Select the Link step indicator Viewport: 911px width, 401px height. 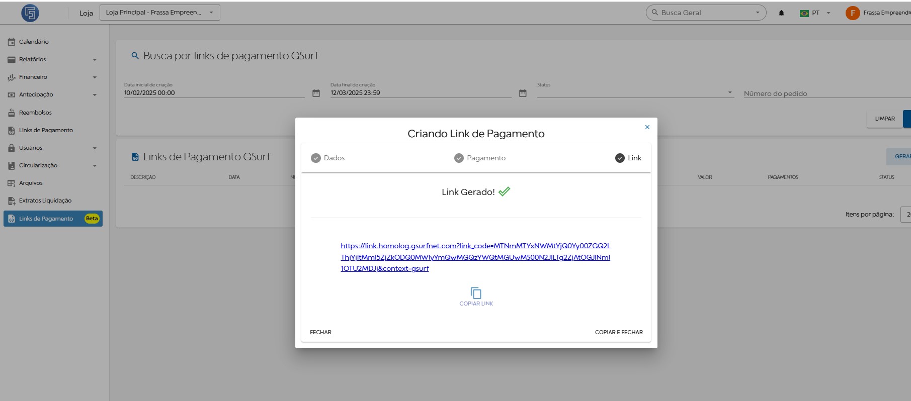(628, 158)
